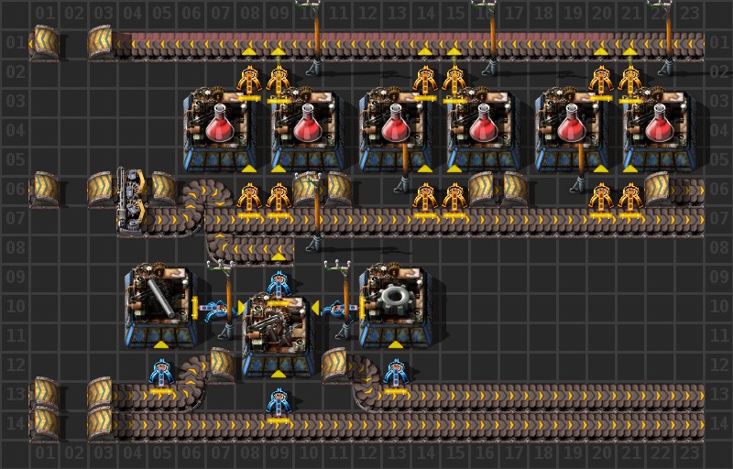The image size is (733, 469).
Task: Pick yellow inserter at column 15, row 02
Action: coord(454,82)
